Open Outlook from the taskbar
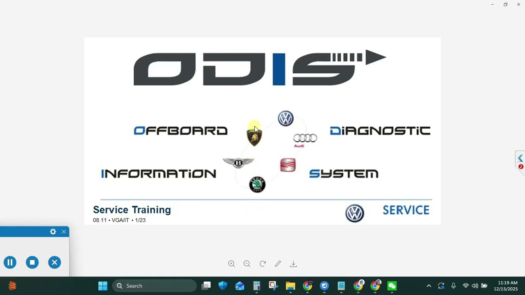Viewport: 525px width, 295px height. point(240,286)
